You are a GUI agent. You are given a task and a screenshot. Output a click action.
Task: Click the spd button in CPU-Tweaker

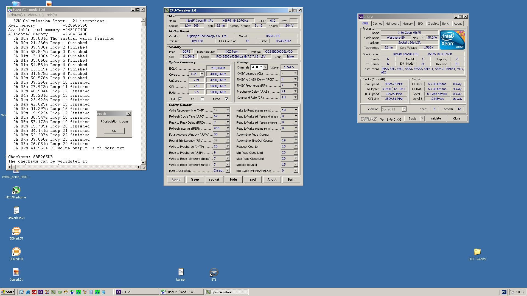(253, 180)
